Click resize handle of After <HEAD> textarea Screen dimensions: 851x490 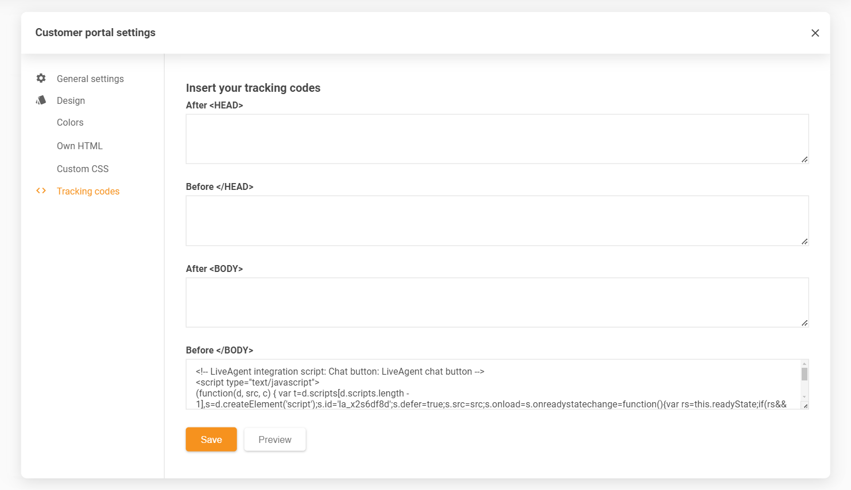(x=805, y=160)
